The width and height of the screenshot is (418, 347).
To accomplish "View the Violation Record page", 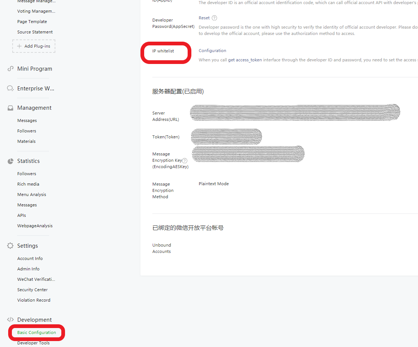I will point(33,300).
